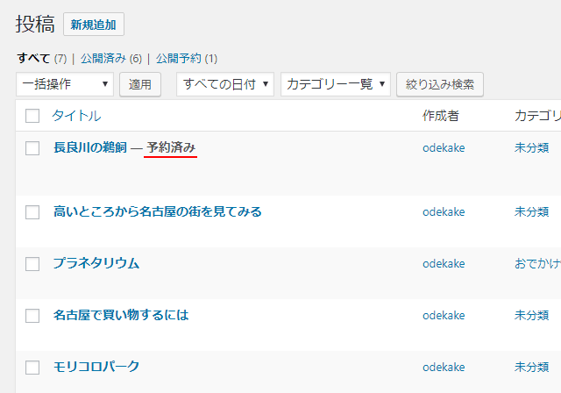Click the 新規追加 button
The height and width of the screenshot is (393, 561).
[94, 25]
